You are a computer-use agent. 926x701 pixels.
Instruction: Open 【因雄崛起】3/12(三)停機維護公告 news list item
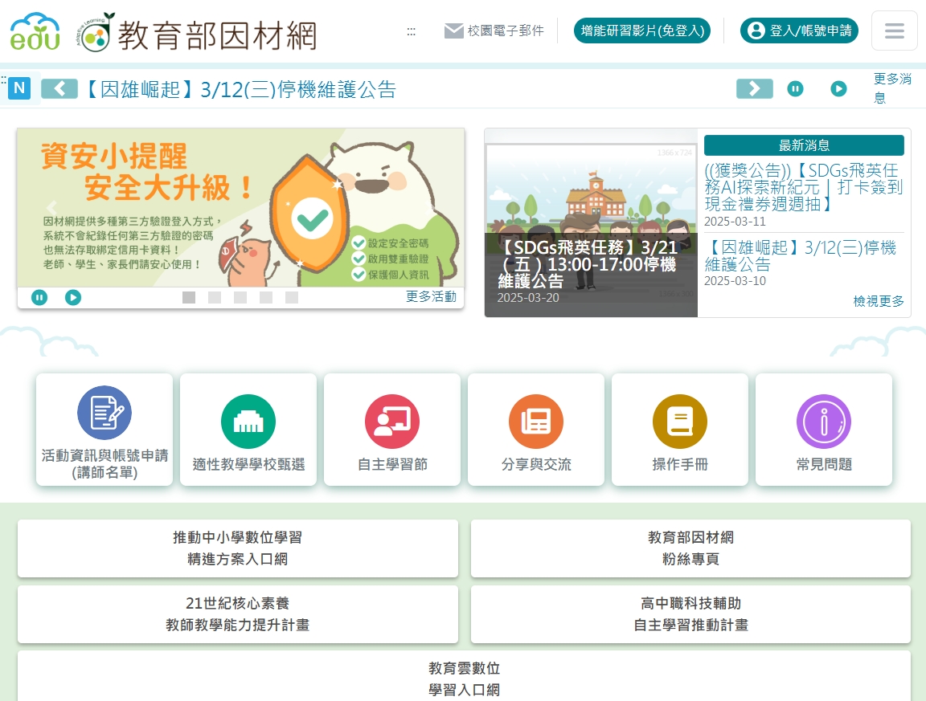(x=801, y=256)
